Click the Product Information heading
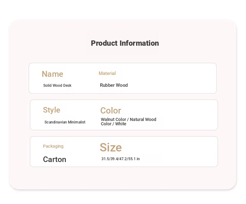Image resolution: width=246 pixels, height=204 pixels. (x=125, y=43)
